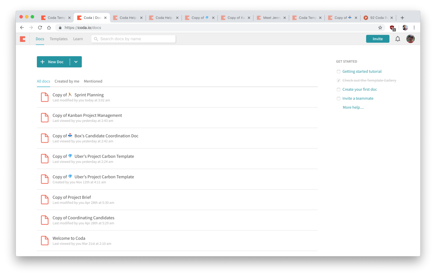This screenshot has width=436, height=277.
Task: Open Chrome's three-dot menu
Action: pos(414,28)
